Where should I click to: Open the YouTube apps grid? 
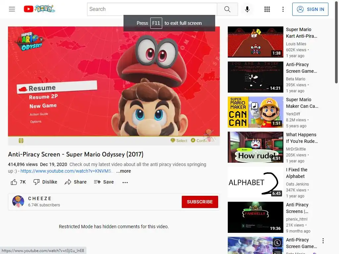point(267,9)
